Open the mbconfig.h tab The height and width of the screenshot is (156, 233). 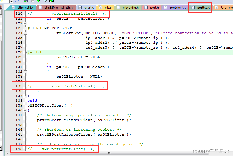(x=128, y=8)
